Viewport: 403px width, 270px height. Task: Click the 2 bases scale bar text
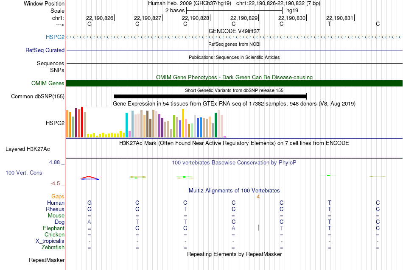tap(175, 11)
